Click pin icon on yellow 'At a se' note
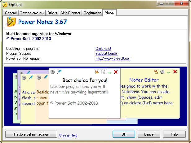 click(24, 78)
